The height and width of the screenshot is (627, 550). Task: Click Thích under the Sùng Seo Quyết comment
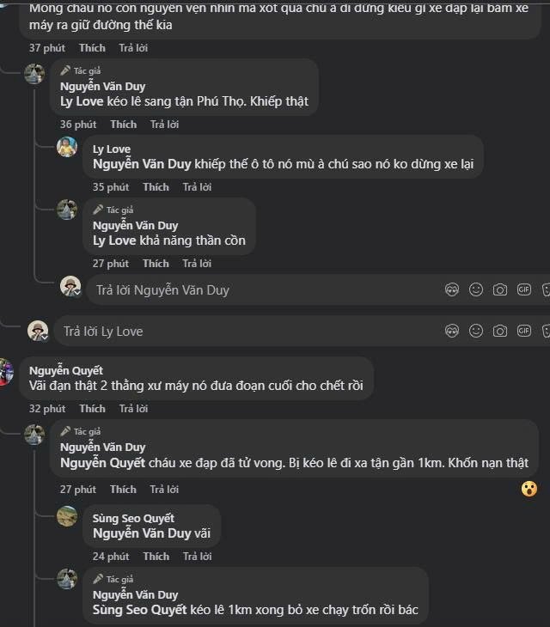pos(156,557)
